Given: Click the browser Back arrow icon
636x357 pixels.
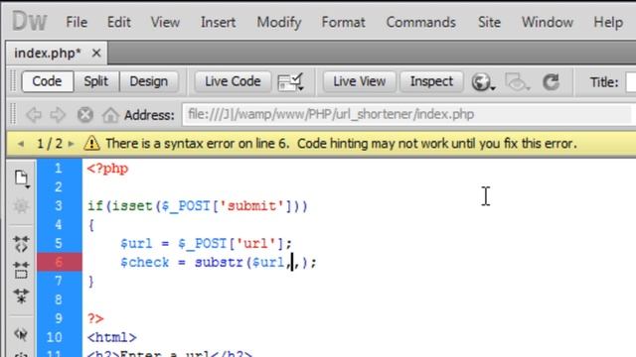Looking at the screenshot, I should pos(34,115).
